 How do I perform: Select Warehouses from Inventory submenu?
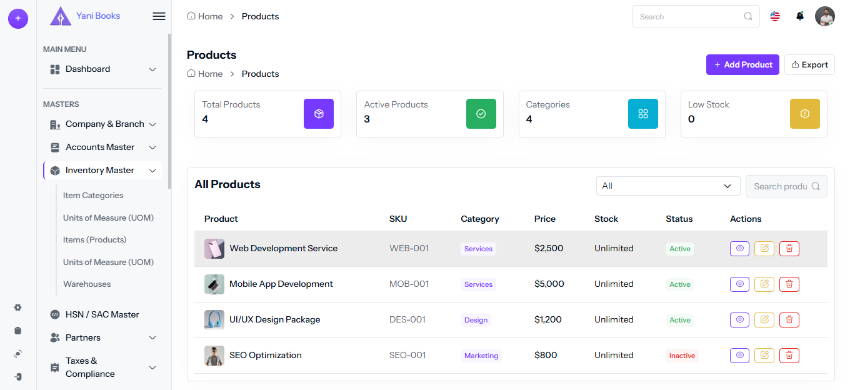pyautogui.click(x=87, y=284)
